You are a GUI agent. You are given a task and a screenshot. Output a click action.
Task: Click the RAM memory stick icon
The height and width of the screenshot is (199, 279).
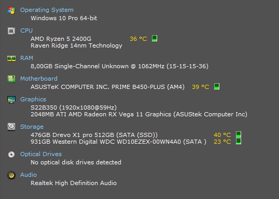[x=11, y=58]
